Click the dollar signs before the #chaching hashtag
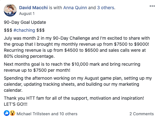Viewport: 157px width, 120px height. coord(8,30)
